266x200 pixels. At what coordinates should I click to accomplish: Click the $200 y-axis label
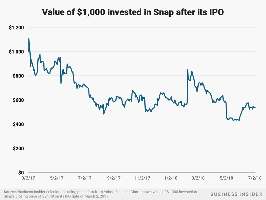[x=18, y=148]
